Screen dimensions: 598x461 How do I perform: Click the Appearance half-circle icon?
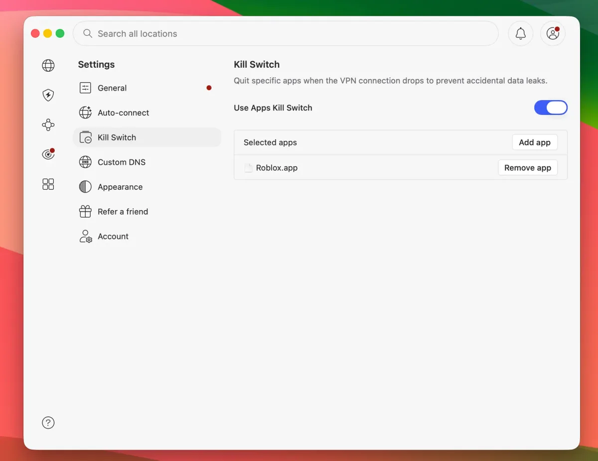pyautogui.click(x=85, y=187)
